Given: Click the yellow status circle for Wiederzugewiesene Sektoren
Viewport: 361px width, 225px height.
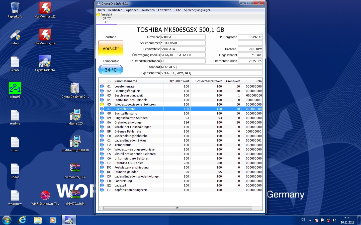Looking at the screenshot, I should click(x=102, y=104).
